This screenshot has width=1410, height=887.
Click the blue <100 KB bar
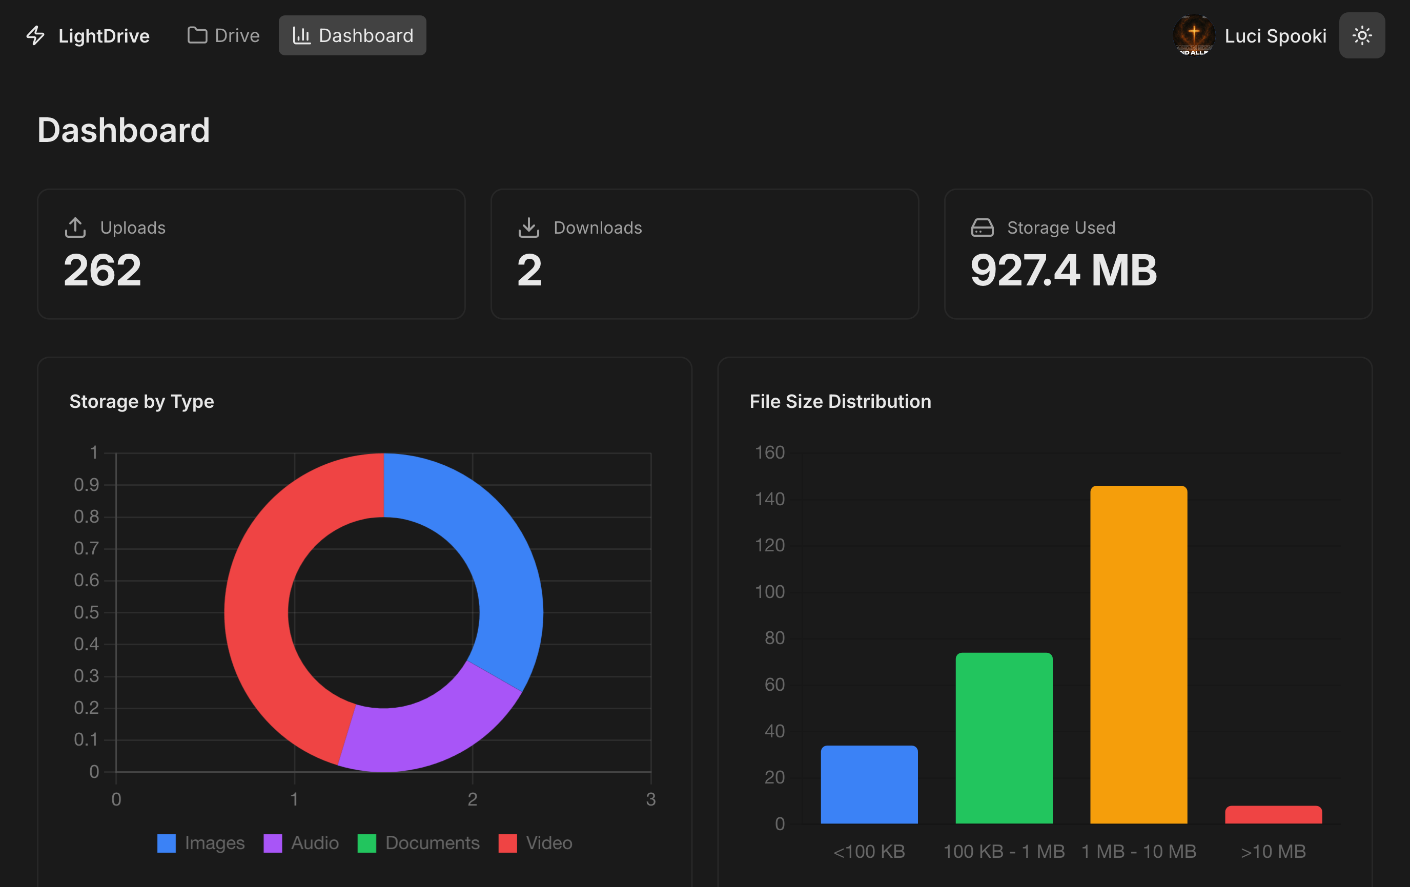pyautogui.click(x=870, y=785)
